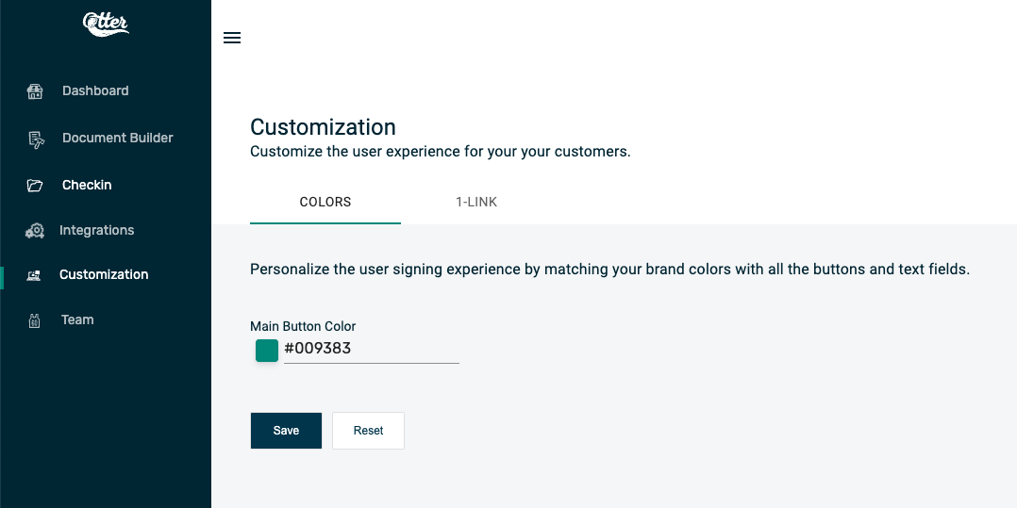This screenshot has width=1017, height=508.
Task: Click the Team jersey icon
Action: tap(34, 320)
